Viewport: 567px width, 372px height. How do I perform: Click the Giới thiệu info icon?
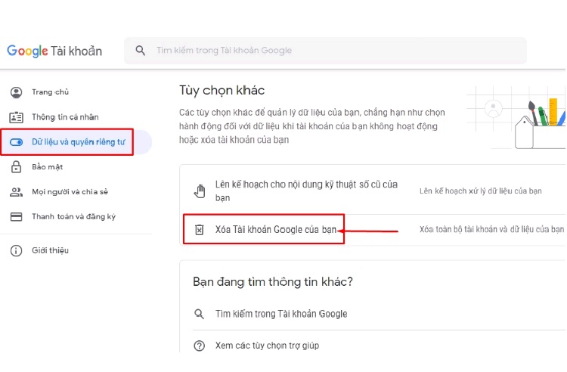17,250
